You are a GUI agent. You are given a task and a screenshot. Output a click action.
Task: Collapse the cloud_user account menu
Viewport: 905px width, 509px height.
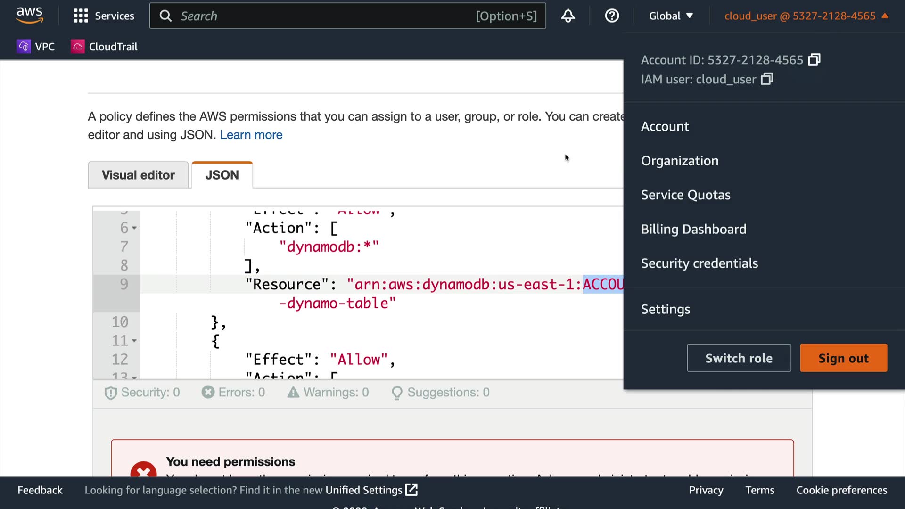click(x=806, y=16)
